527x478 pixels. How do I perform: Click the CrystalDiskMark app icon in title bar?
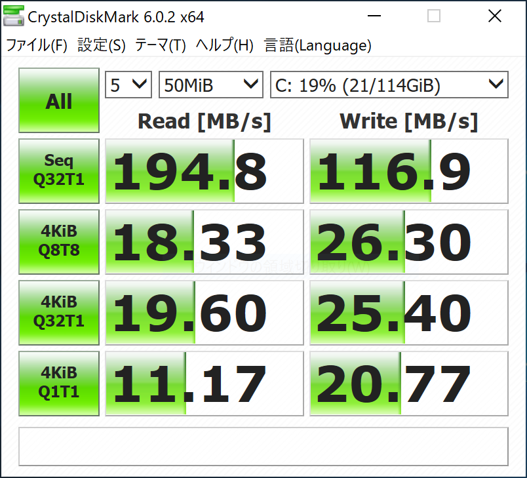(13, 16)
